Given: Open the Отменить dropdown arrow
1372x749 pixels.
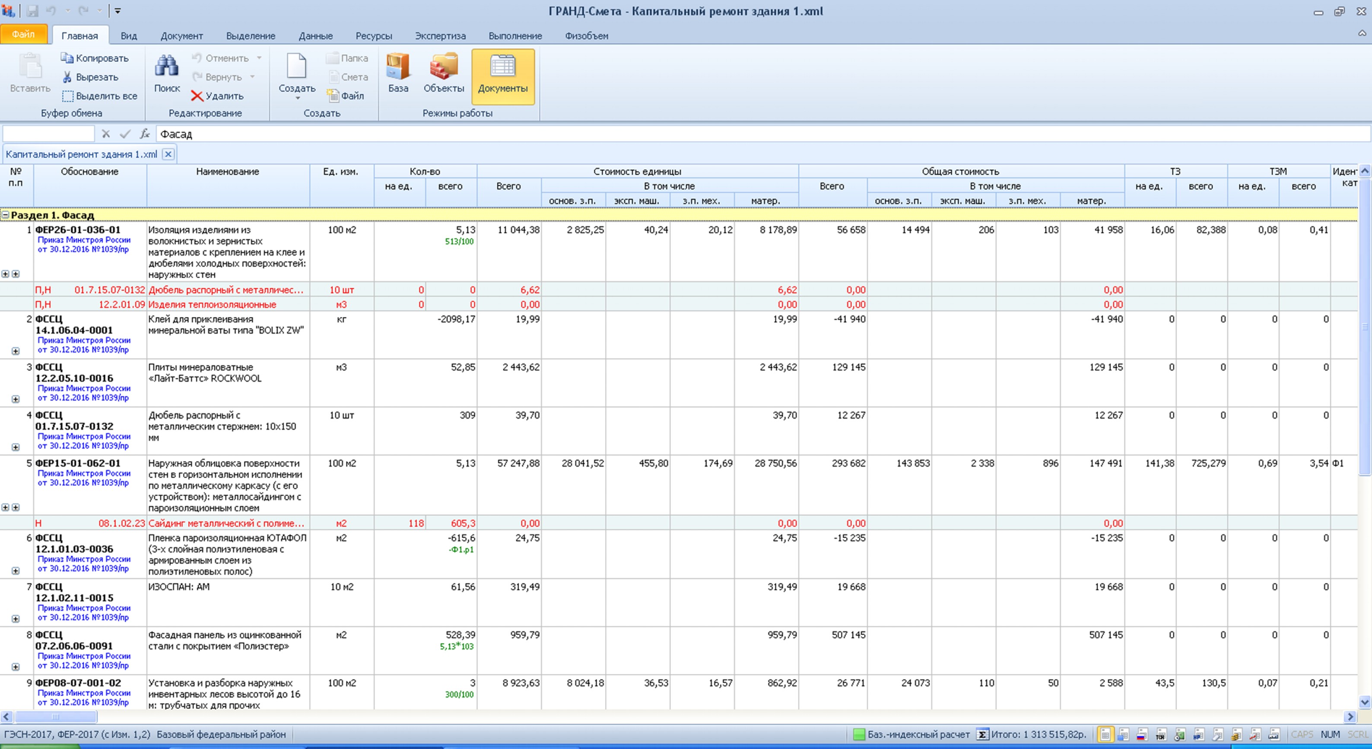Looking at the screenshot, I should (x=259, y=58).
